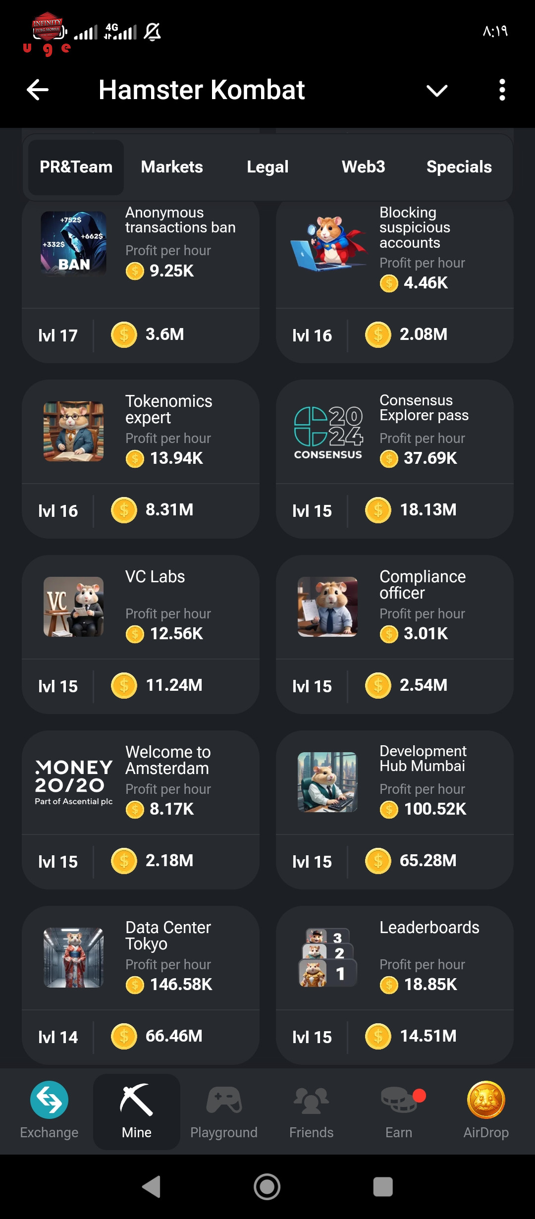Switch to the Markets tab
This screenshot has width=535, height=1219.
pos(172,167)
